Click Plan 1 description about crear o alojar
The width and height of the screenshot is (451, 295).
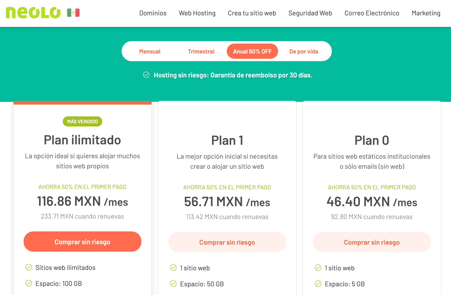[x=227, y=161]
